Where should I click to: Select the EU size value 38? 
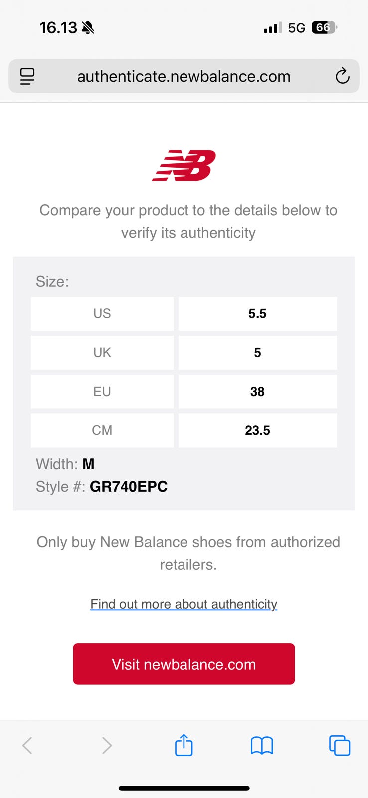[257, 392]
